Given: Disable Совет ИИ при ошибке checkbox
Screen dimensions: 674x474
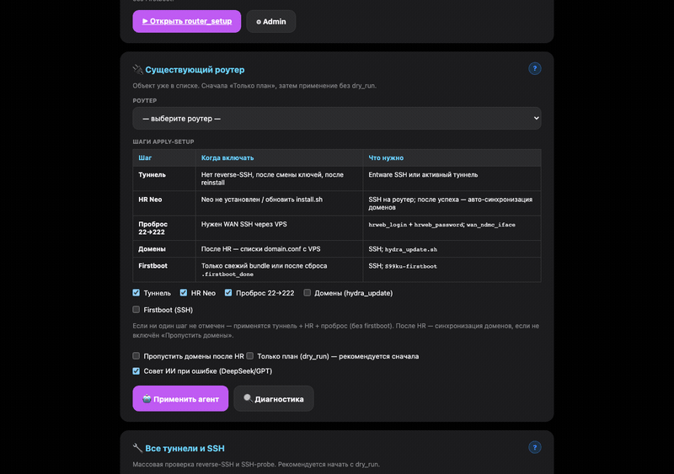Looking at the screenshot, I should tap(136, 370).
